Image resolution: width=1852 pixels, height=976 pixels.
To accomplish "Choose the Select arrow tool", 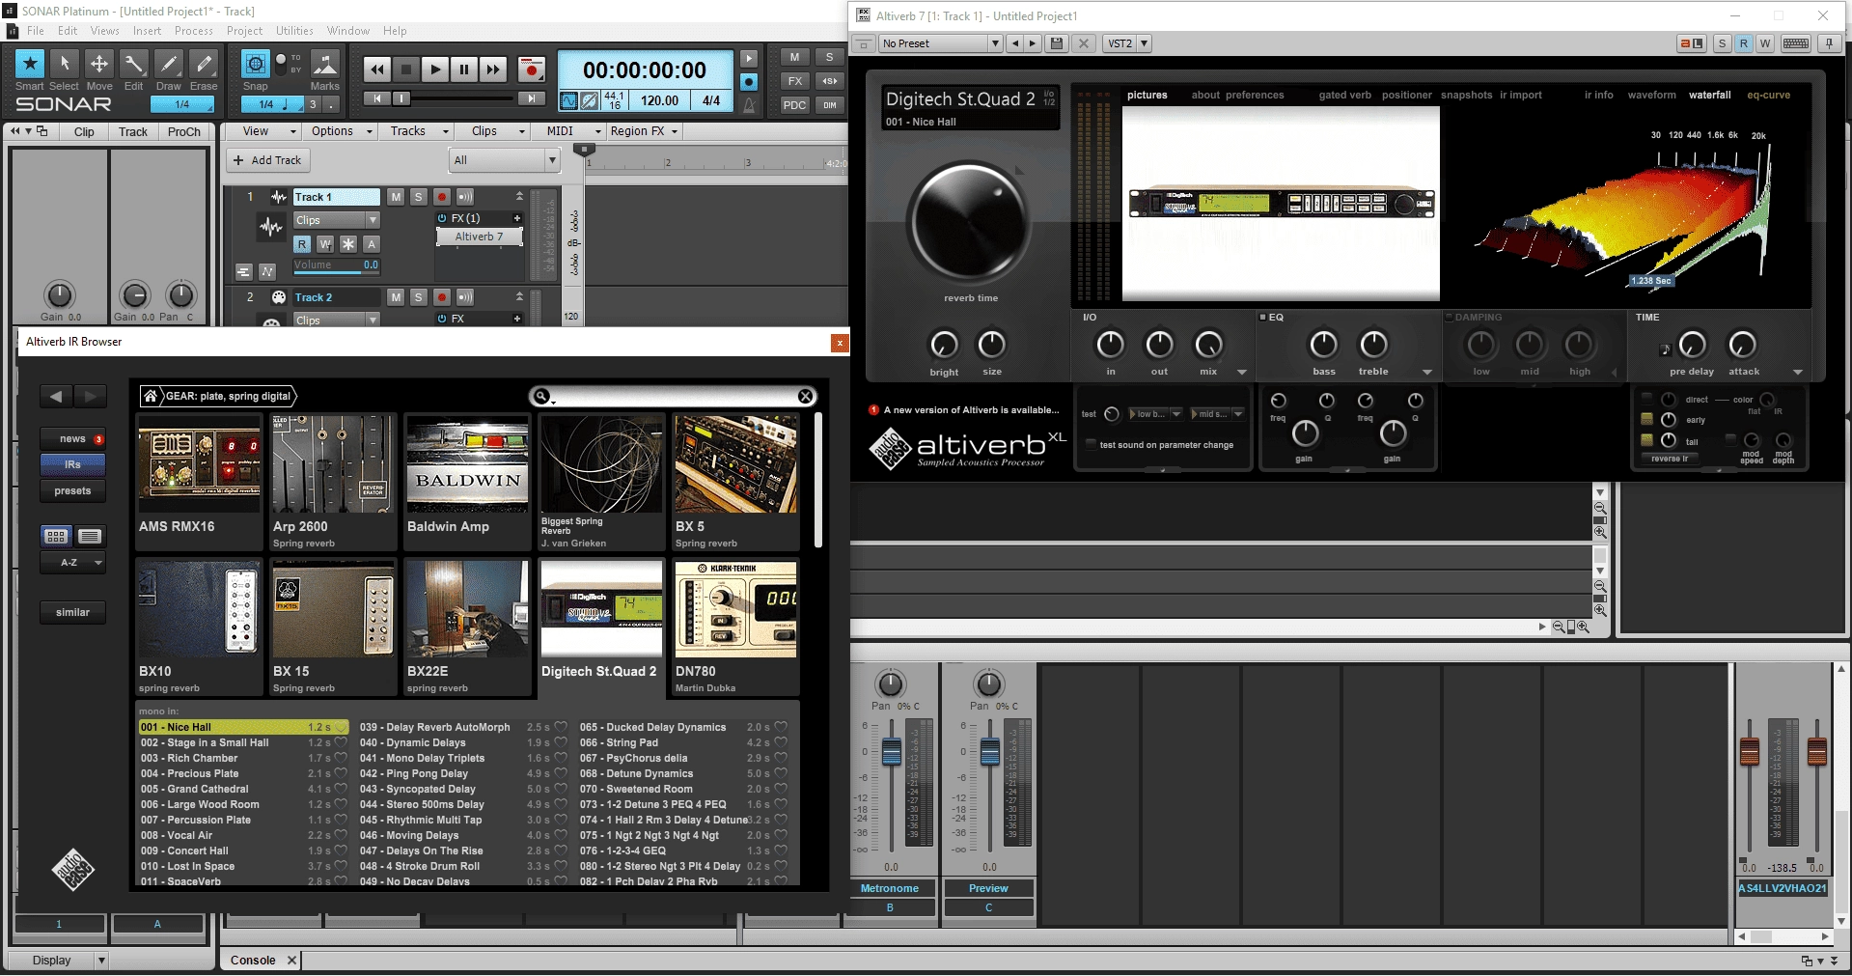I will click(65, 64).
